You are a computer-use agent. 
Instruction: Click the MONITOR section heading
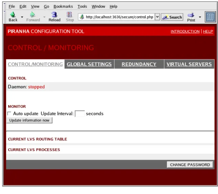(x=17, y=107)
